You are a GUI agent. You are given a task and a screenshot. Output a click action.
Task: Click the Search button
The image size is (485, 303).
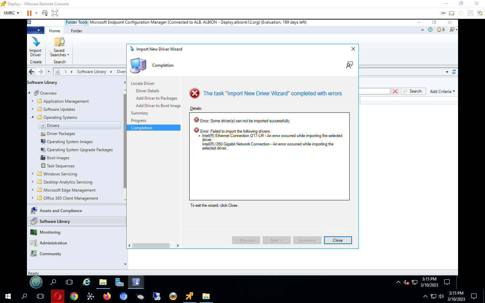click(x=413, y=91)
